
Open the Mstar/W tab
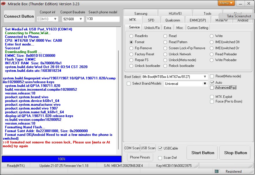pyautogui.click(x=222, y=20)
